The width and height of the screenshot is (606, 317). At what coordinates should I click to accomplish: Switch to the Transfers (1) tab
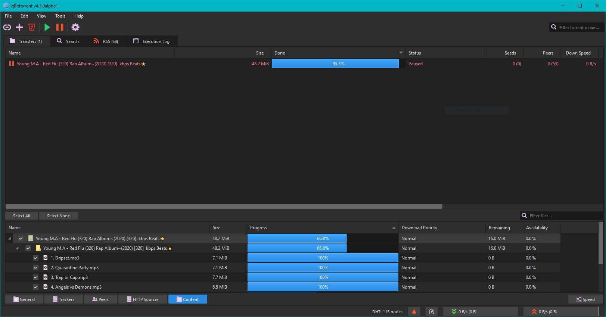26,41
